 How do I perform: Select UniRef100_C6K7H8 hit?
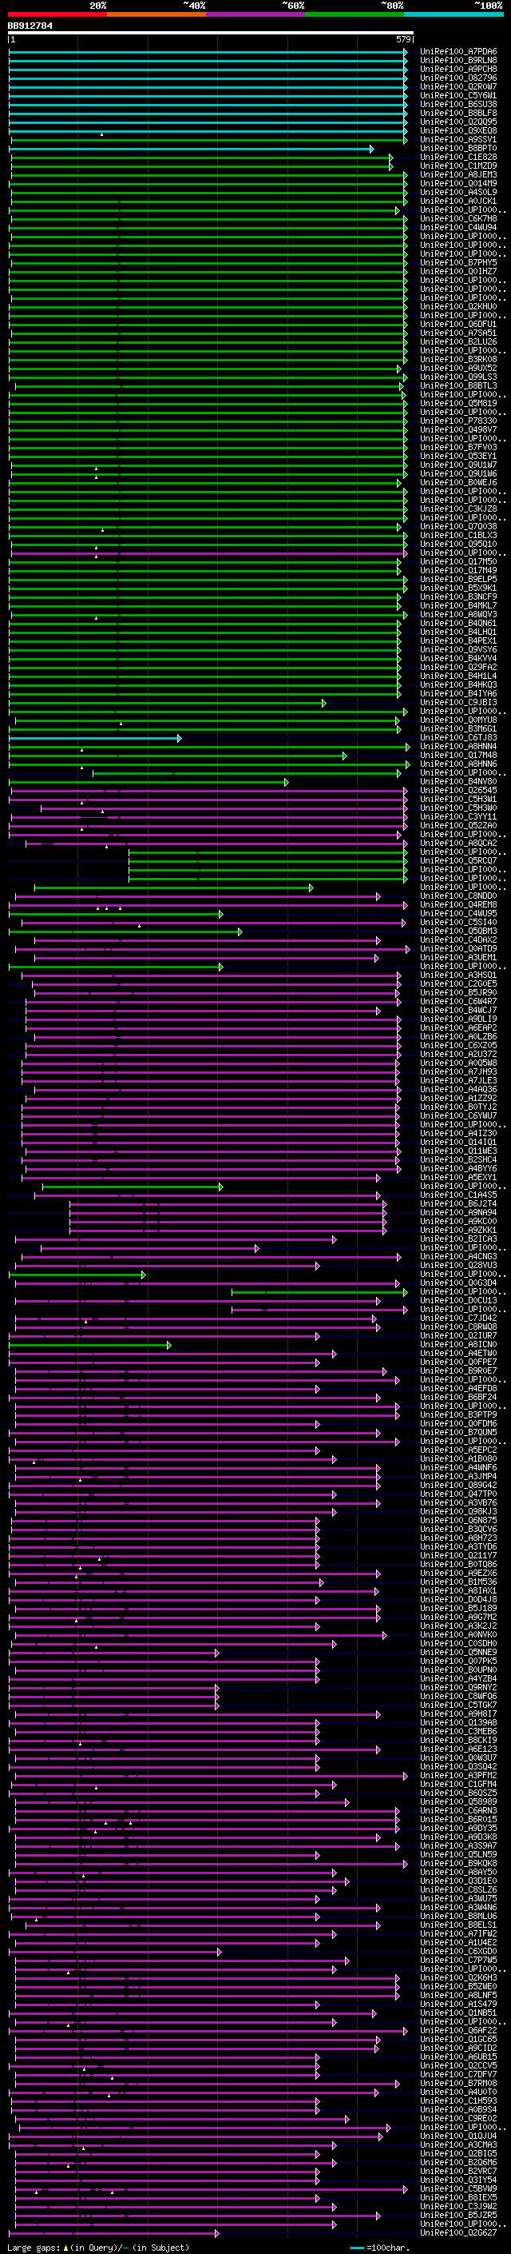458,219
